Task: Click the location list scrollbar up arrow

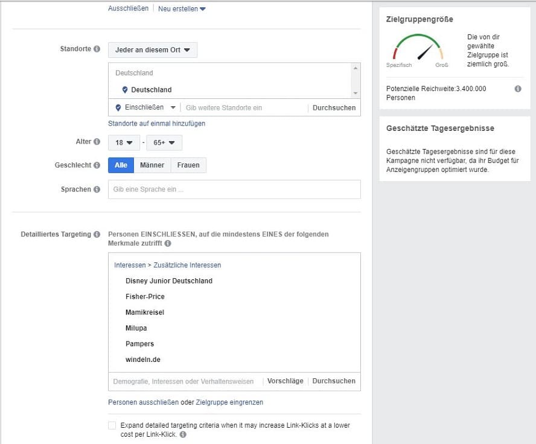Action: point(356,68)
